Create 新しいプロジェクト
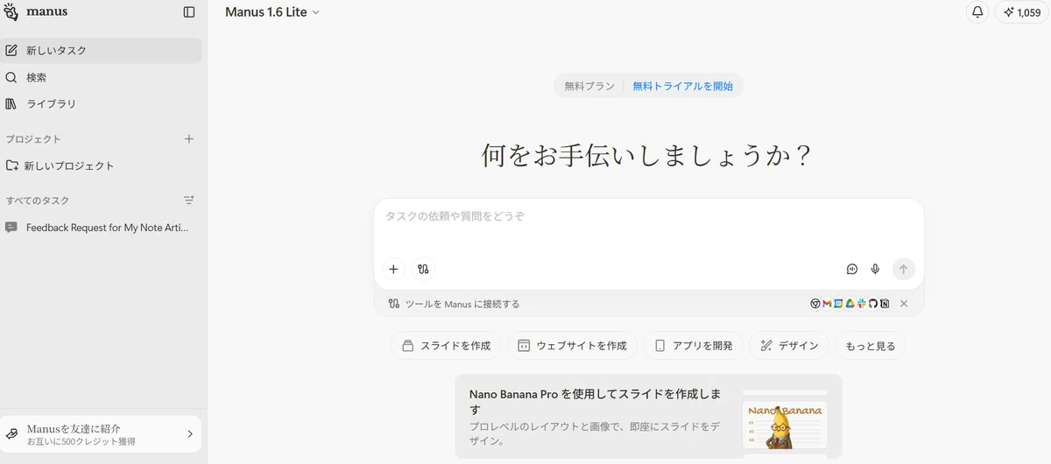The image size is (1051, 464). 102,165
